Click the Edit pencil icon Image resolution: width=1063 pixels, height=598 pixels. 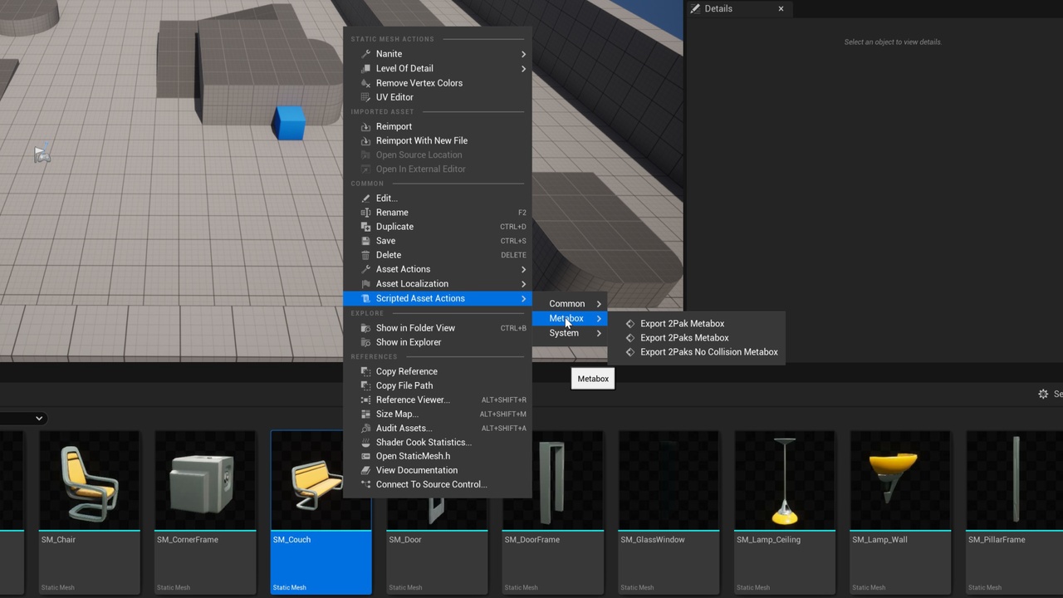click(365, 199)
